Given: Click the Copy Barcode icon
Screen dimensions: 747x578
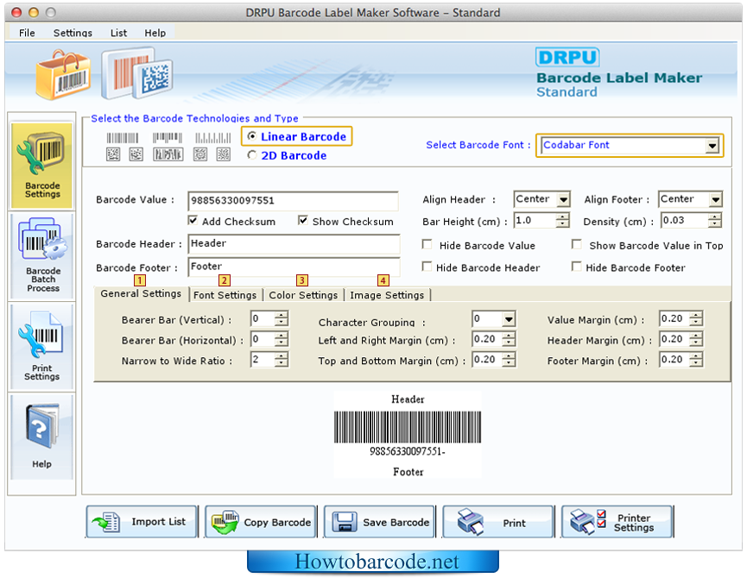Looking at the screenshot, I should (x=225, y=522).
